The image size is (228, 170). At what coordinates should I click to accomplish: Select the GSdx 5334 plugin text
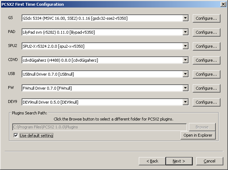tap(75, 18)
